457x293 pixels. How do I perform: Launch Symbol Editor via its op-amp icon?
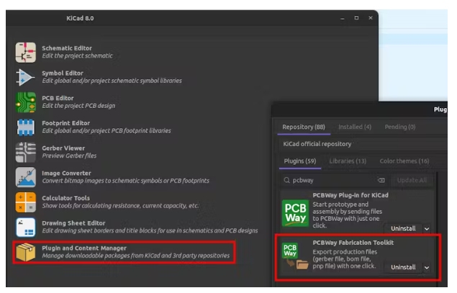click(26, 77)
